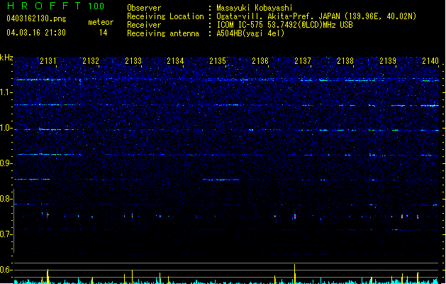Click the 2138 time marker
446x284 pixels.
[345, 60]
